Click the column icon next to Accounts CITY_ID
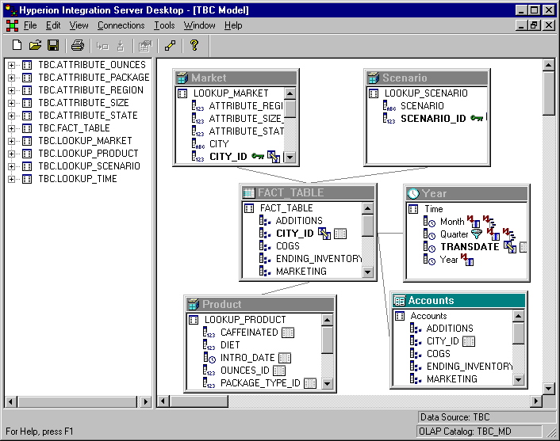Screen dimensions: 560x441 coord(469,341)
